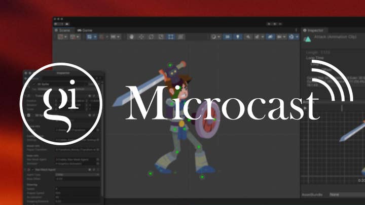Switch to the Game tab

click(x=85, y=30)
